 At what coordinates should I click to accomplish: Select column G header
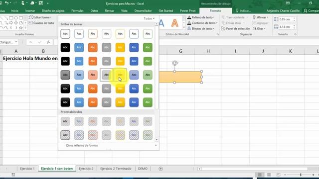[180, 51]
